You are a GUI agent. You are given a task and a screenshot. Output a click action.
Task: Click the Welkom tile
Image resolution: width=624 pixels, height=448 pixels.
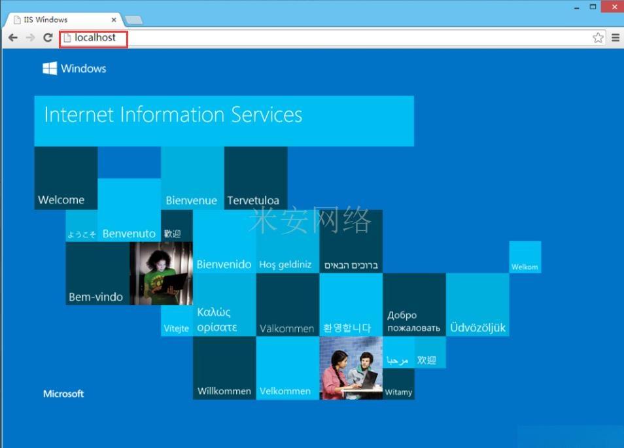click(x=525, y=257)
